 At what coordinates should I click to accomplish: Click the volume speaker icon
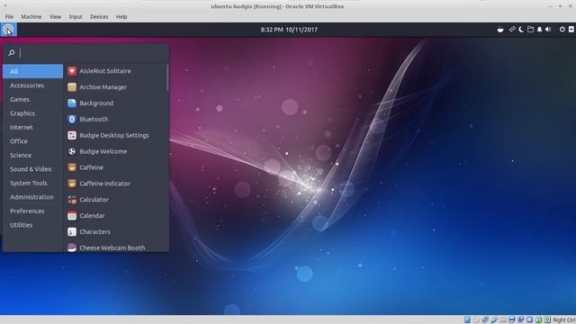pos(548,30)
